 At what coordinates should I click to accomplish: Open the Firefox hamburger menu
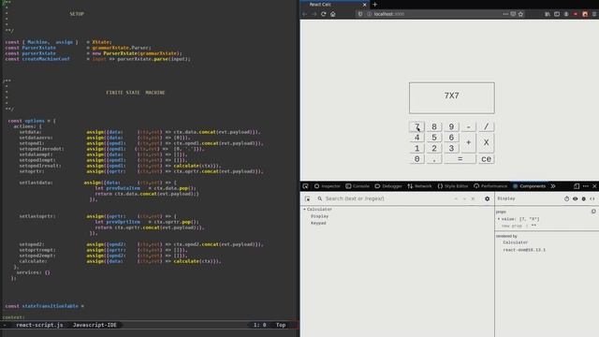pos(594,14)
